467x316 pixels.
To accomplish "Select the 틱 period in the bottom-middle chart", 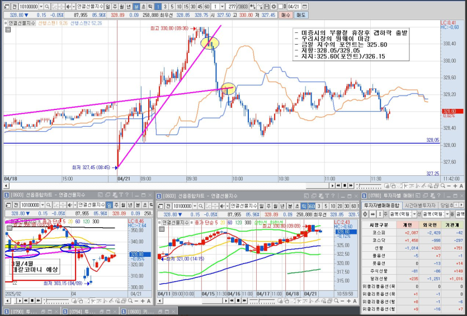I will pyautogui.click(x=304, y=206).
